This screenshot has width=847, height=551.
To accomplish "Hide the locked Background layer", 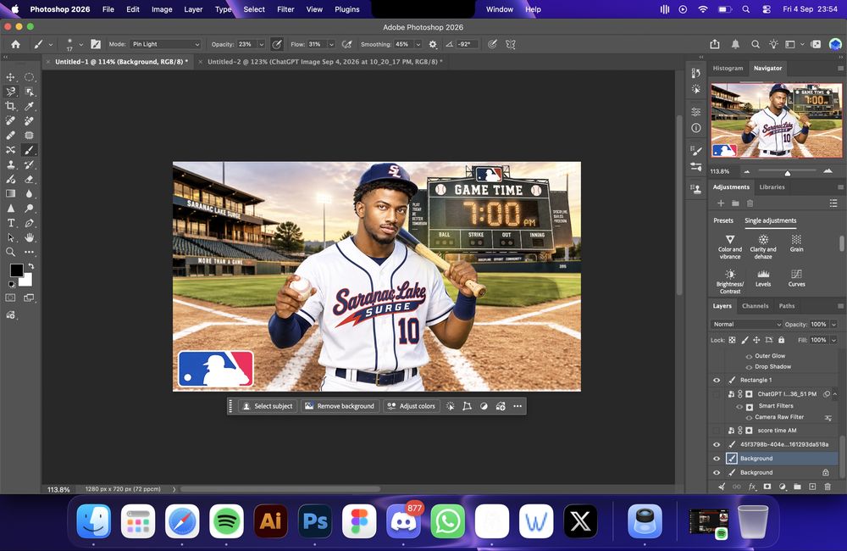I will pos(717,473).
